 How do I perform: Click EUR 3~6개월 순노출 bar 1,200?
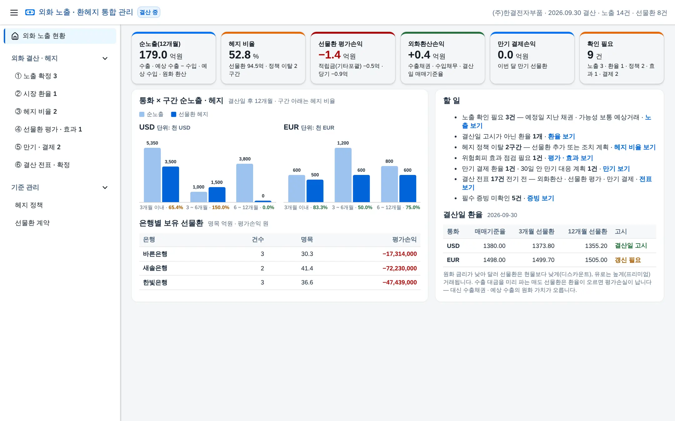pos(343,175)
